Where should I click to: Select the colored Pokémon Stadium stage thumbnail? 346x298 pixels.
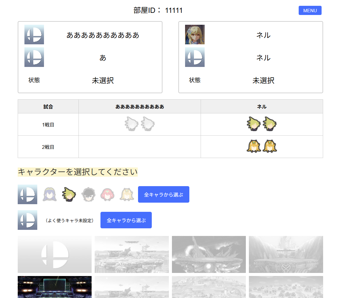coord(54,287)
